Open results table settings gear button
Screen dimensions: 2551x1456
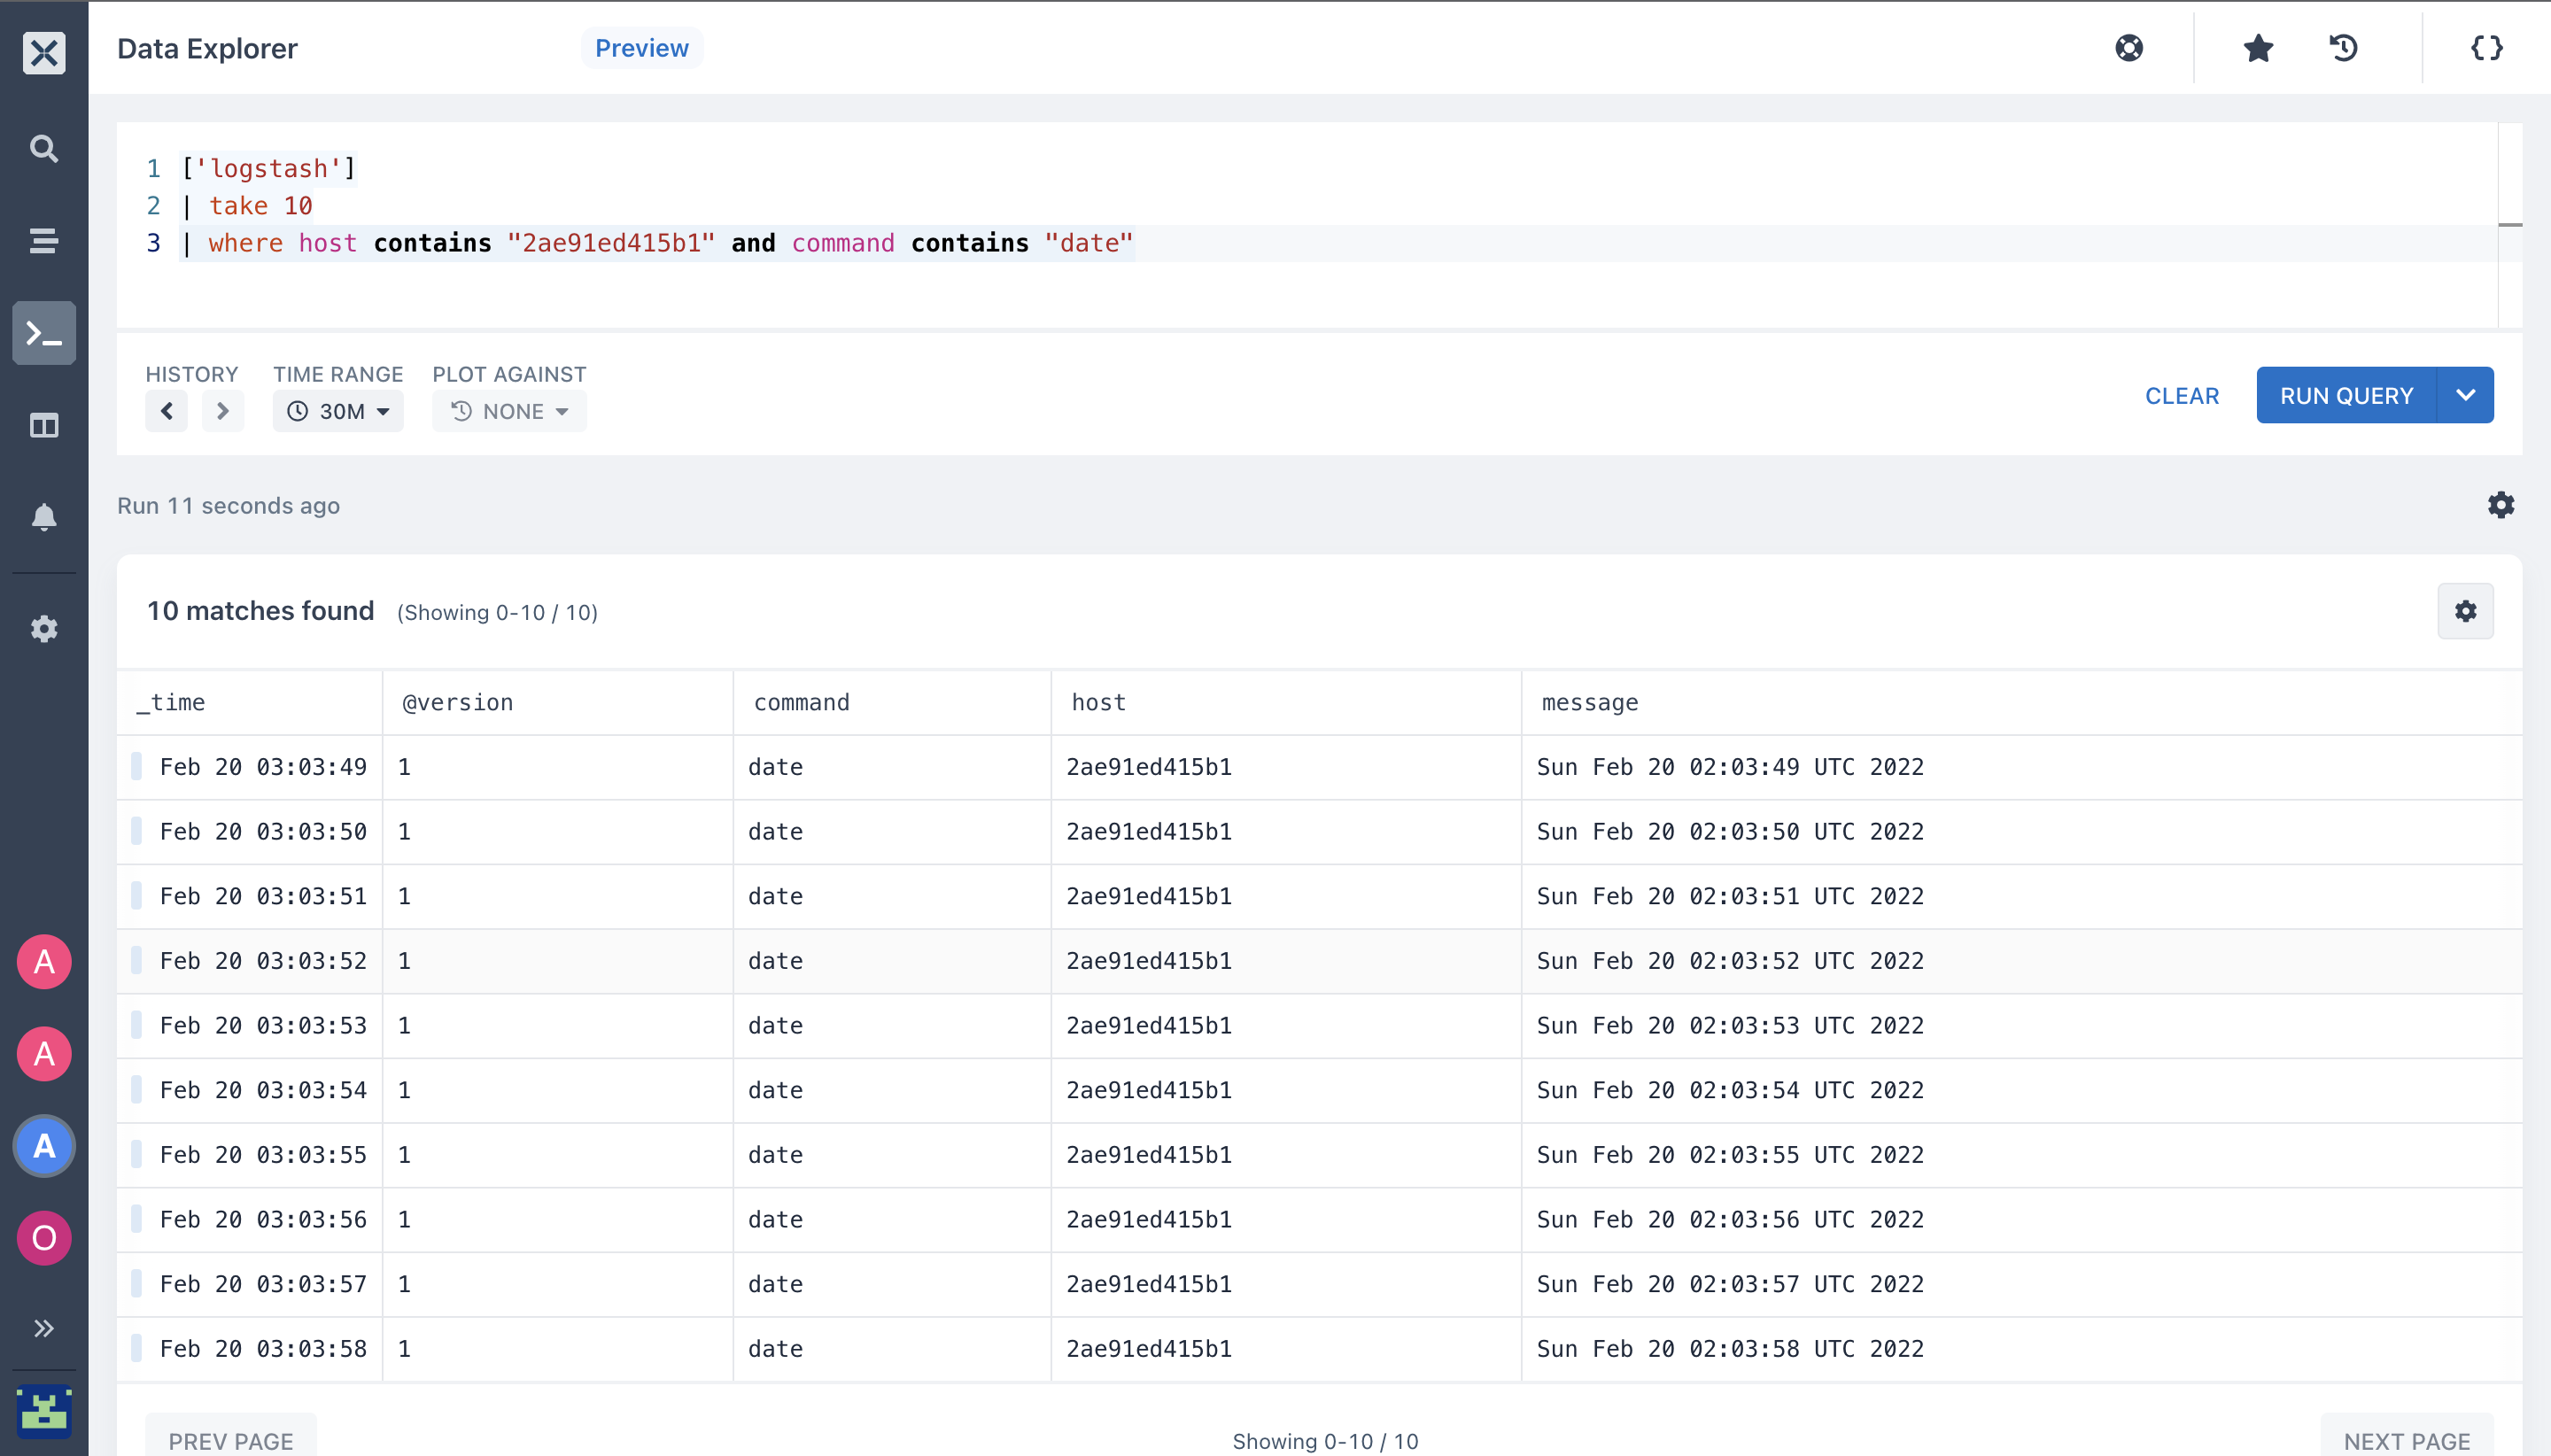2465,611
